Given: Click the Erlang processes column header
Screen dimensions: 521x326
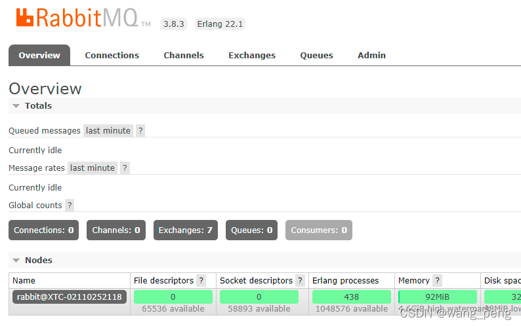Looking at the screenshot, I should tap(346, 281).
